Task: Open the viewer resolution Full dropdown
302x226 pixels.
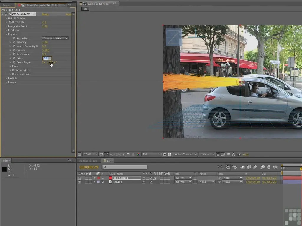Action: pyautogui.click(x=152, y=154)
